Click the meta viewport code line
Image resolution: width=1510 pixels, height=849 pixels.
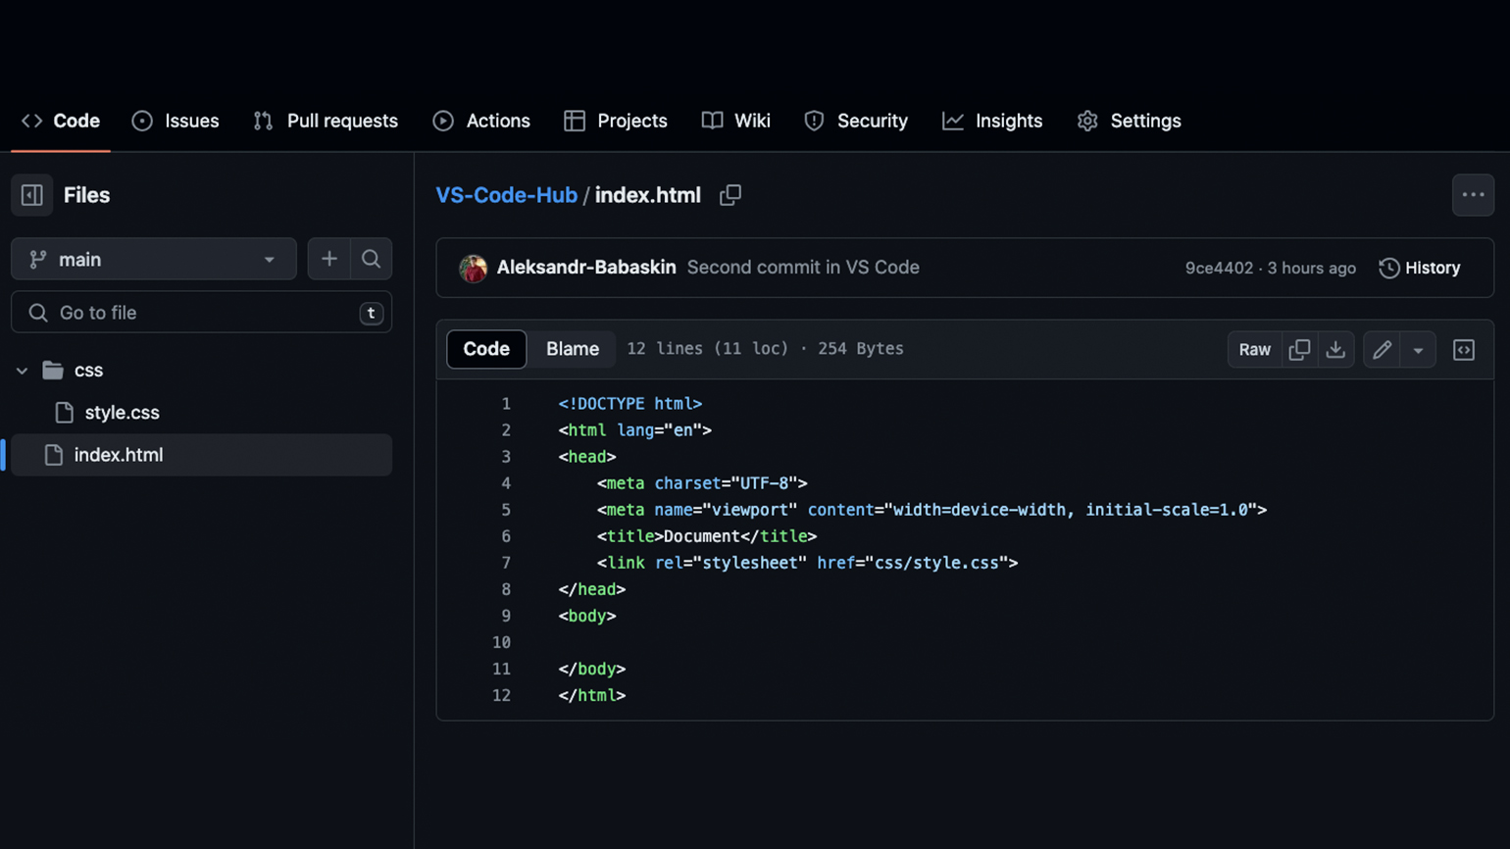click(931, 510)
